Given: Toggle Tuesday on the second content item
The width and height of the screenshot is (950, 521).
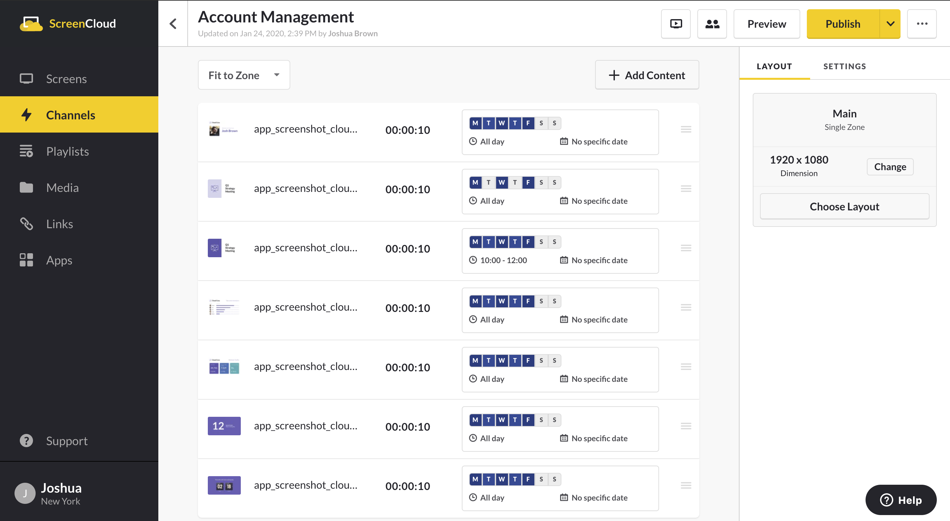Looking at the screenshot, I should 488,183.
